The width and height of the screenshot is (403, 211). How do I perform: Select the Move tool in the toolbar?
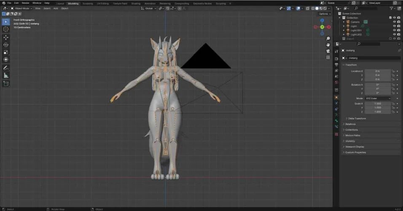coord(6,37)
